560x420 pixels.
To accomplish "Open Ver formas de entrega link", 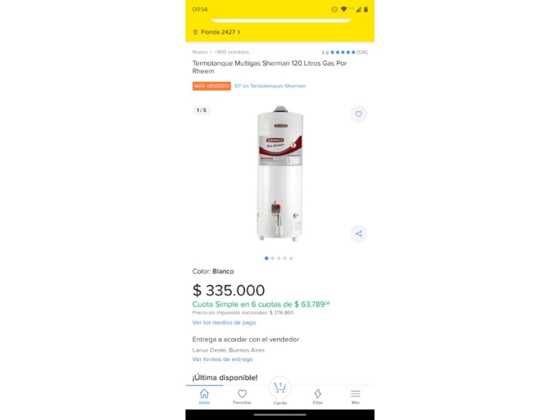I will click(222, 359).
